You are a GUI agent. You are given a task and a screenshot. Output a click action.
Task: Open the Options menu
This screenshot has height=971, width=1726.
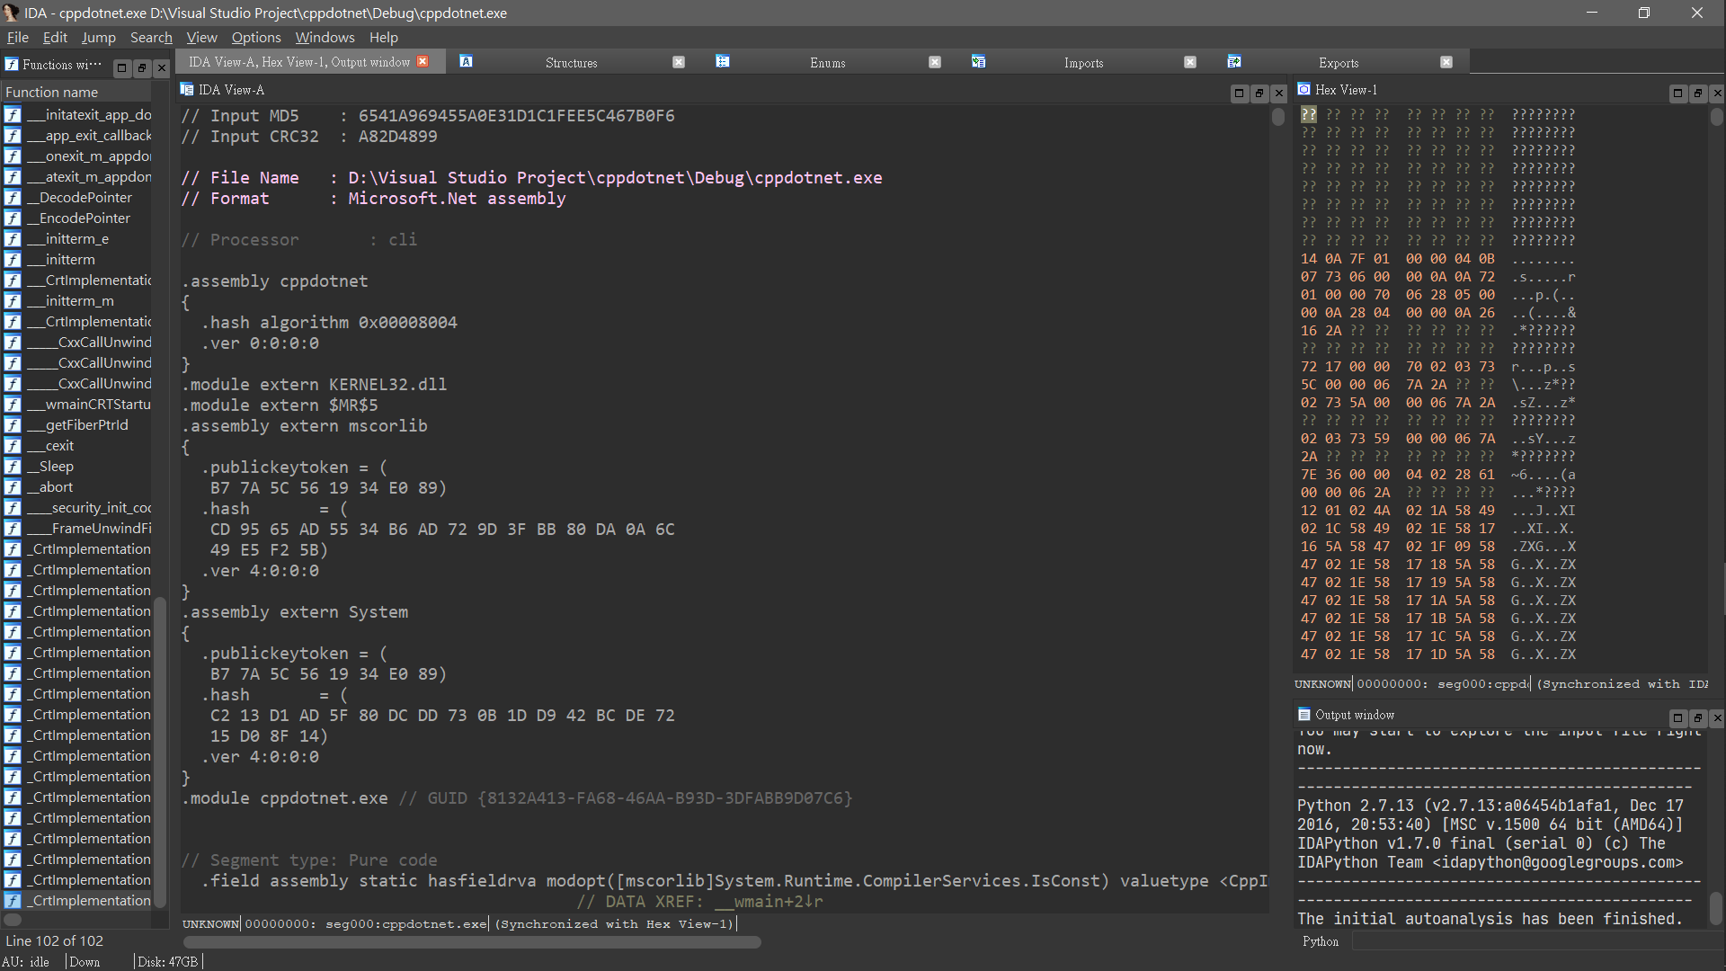pos(256,37)
